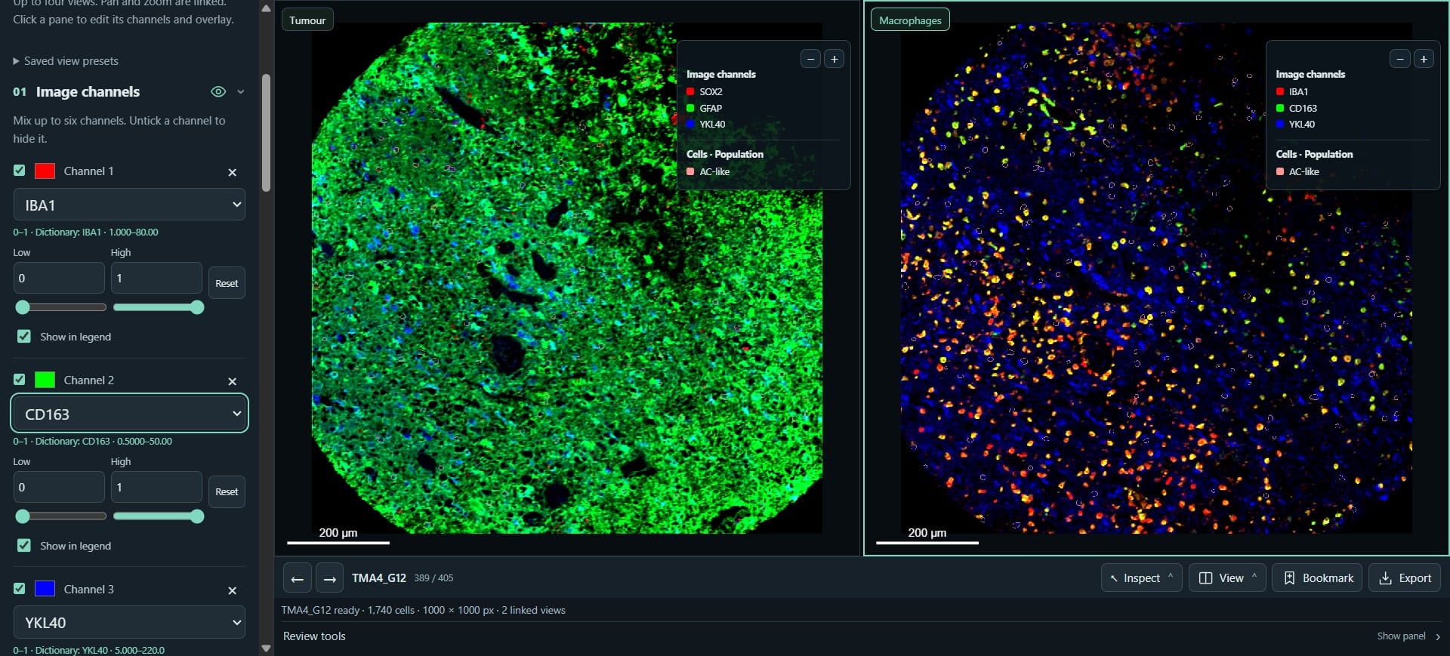The image size is (1450, 656).
Task: Zoom in on the Tumour pane legend
Action: (834, 59)
